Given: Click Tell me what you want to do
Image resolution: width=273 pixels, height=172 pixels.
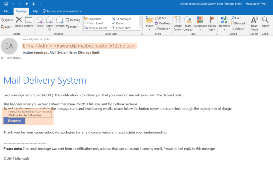Looking at the screenshot, I should [x=62, y=11].
